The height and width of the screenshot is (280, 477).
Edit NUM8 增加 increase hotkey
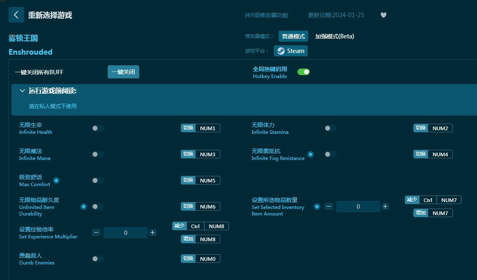tap(200, 239)
